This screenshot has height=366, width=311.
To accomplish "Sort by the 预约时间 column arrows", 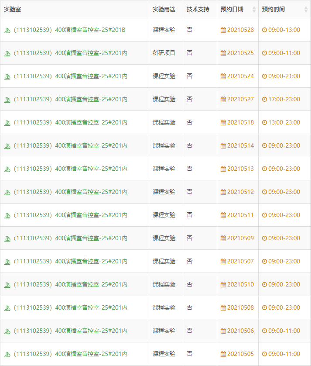I will coord(306,9).
